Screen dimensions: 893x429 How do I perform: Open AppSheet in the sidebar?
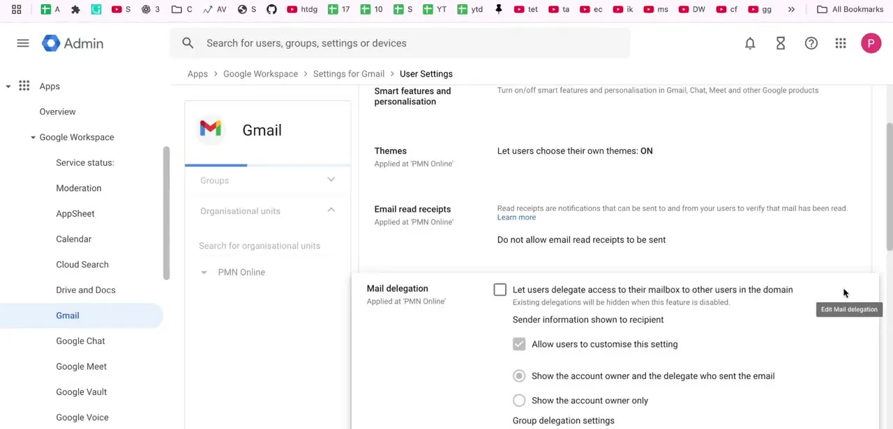pos(75,214)
